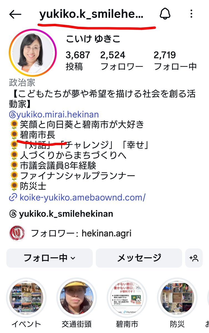Tap the yukiko.k_smilehe... username title
This screenshot has height=333, width=209.
(x=92, y=14)
